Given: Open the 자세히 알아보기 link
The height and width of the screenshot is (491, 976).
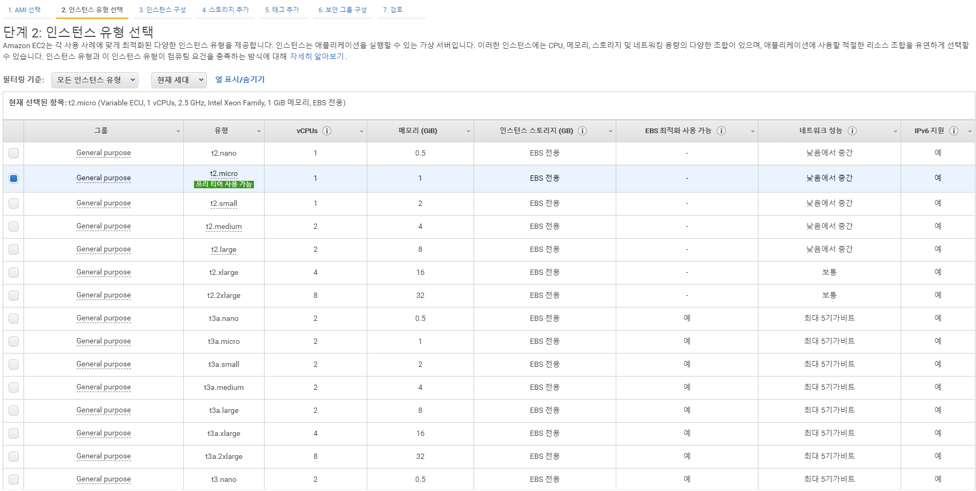Looking at the screenshot, I should (317, 57).
